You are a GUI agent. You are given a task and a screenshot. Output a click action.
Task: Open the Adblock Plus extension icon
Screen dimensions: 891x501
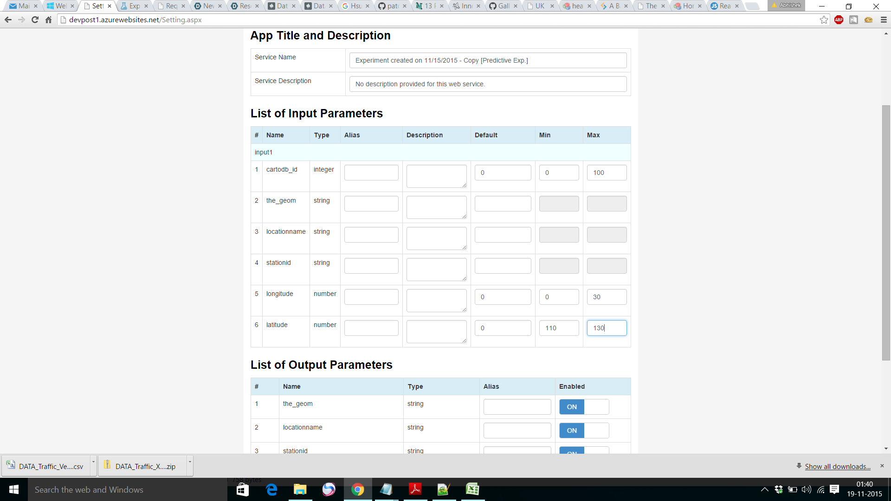[839, 20]
